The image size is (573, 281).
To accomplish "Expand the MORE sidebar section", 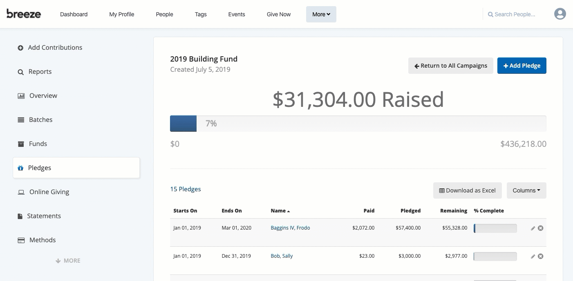I will point(68,260).
